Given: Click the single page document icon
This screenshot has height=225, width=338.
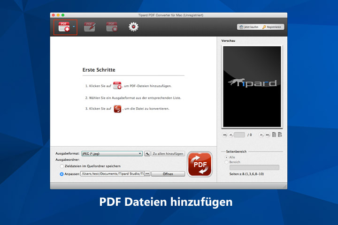Looking at the screenshot, I should 274,135.
